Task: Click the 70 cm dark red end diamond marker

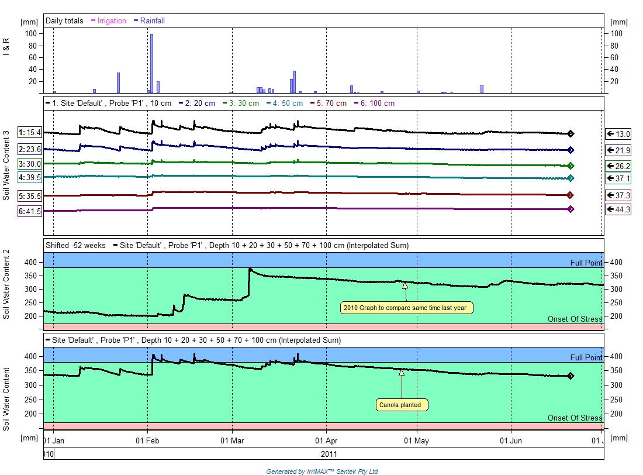Action: [x=571, y=195]
